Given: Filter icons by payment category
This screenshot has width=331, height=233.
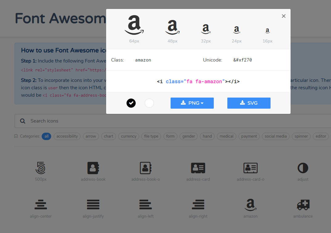Looking at the screenshot, I should (249, 136).
